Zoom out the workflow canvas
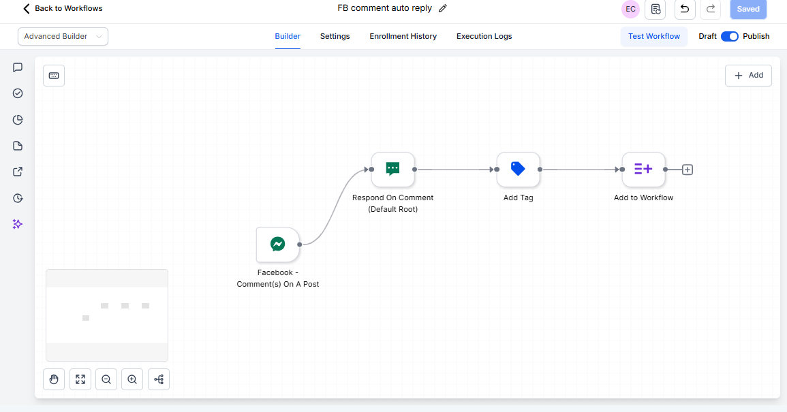Viewport: 787px width, 412px height. coord(106,379)
